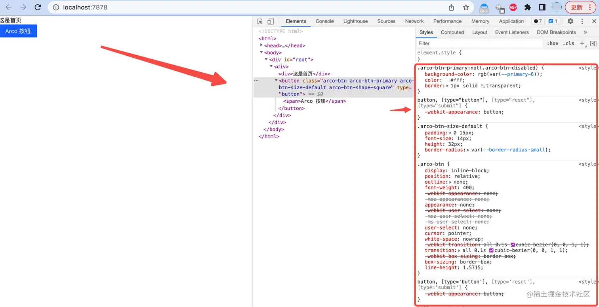Open DevTools three-dot customize menu

tap(582, 21)
